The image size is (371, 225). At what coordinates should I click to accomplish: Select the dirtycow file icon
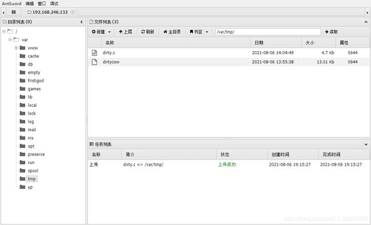pyautogui.click(x=94, y=62)
